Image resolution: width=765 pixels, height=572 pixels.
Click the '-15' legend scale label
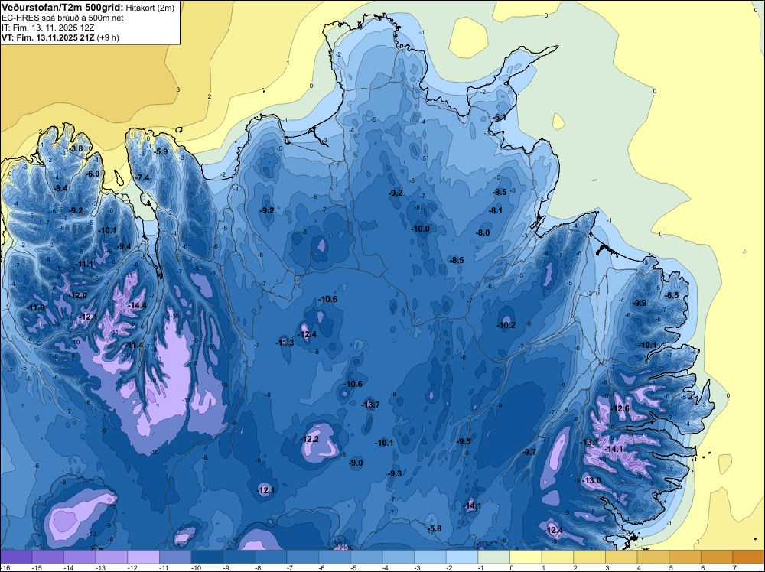tap(36, 567)
